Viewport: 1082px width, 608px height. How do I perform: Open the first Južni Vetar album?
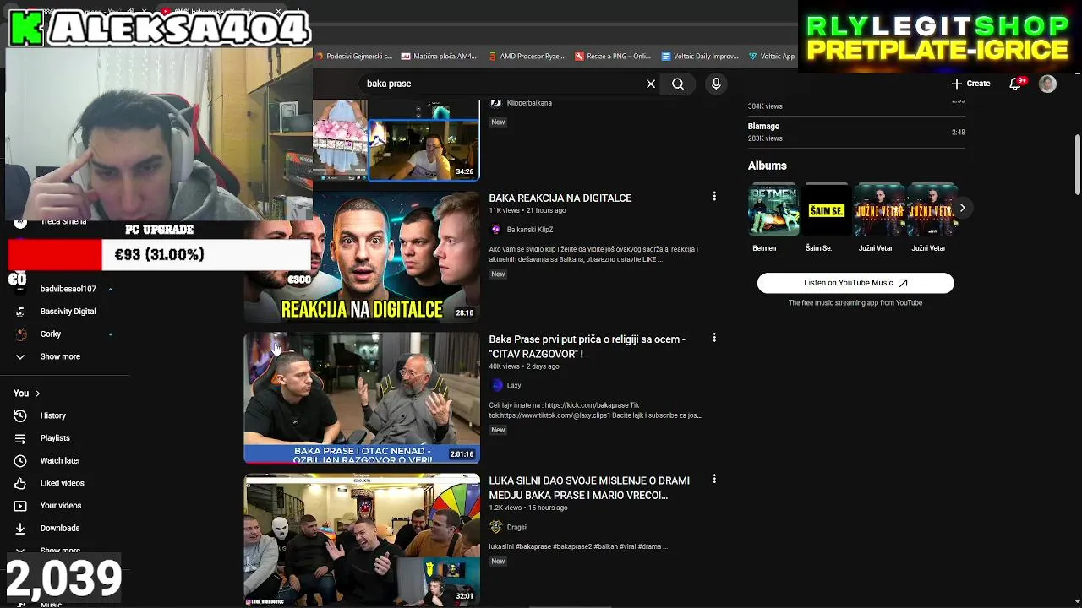point(879,209)
